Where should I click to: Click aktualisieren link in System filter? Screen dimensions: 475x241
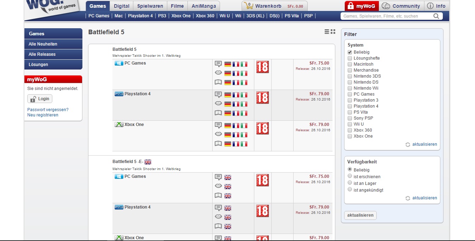point(424,144)
